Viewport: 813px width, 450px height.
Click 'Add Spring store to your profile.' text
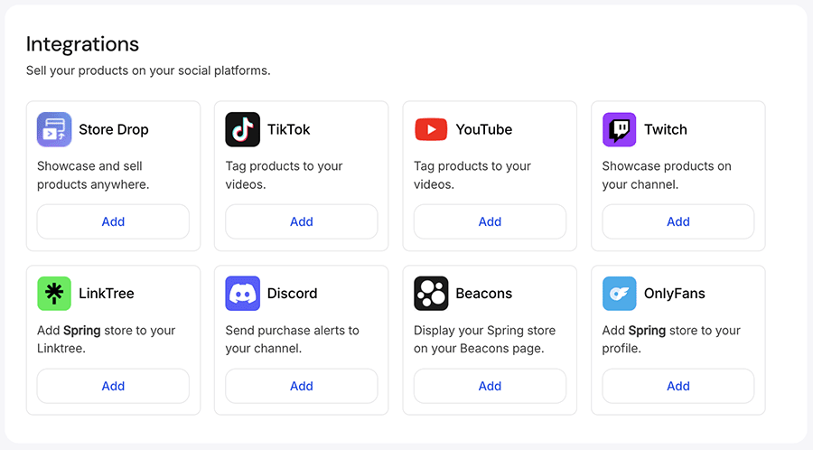[671, 340]
